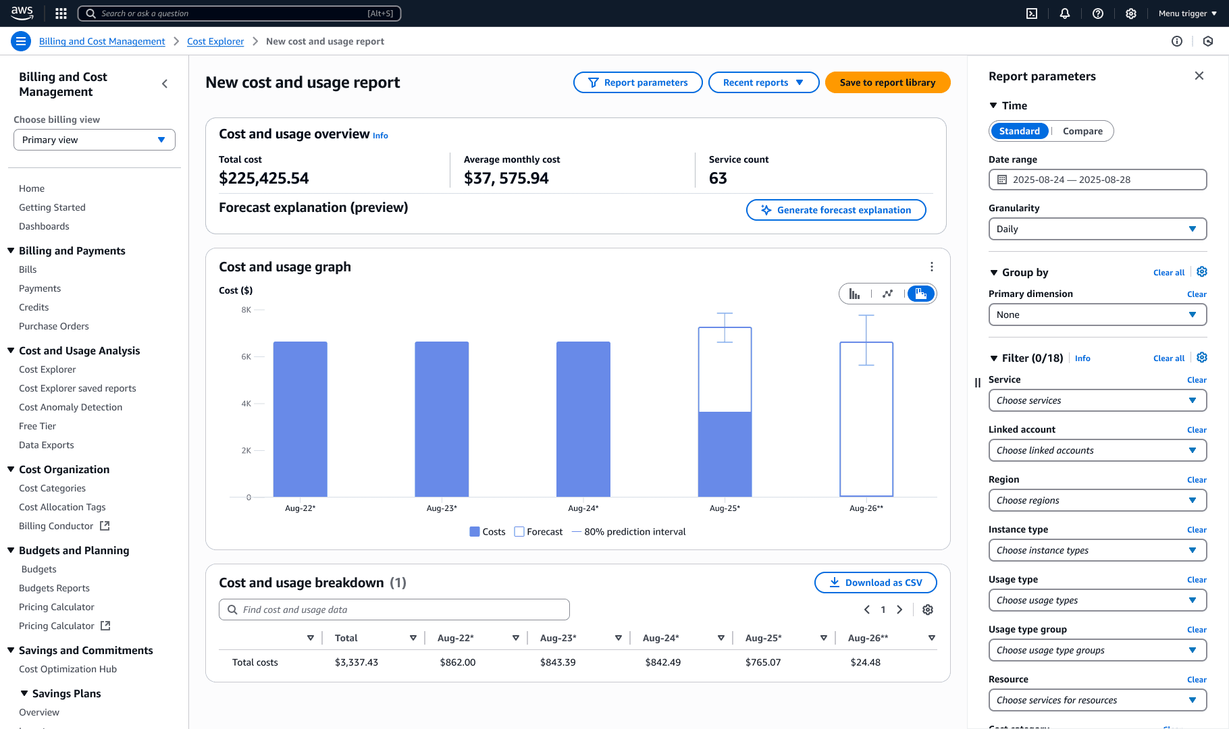This screenshot has width=1229, height=729.
Task: Open Cost Categories page
Action: tap(52, 488)
